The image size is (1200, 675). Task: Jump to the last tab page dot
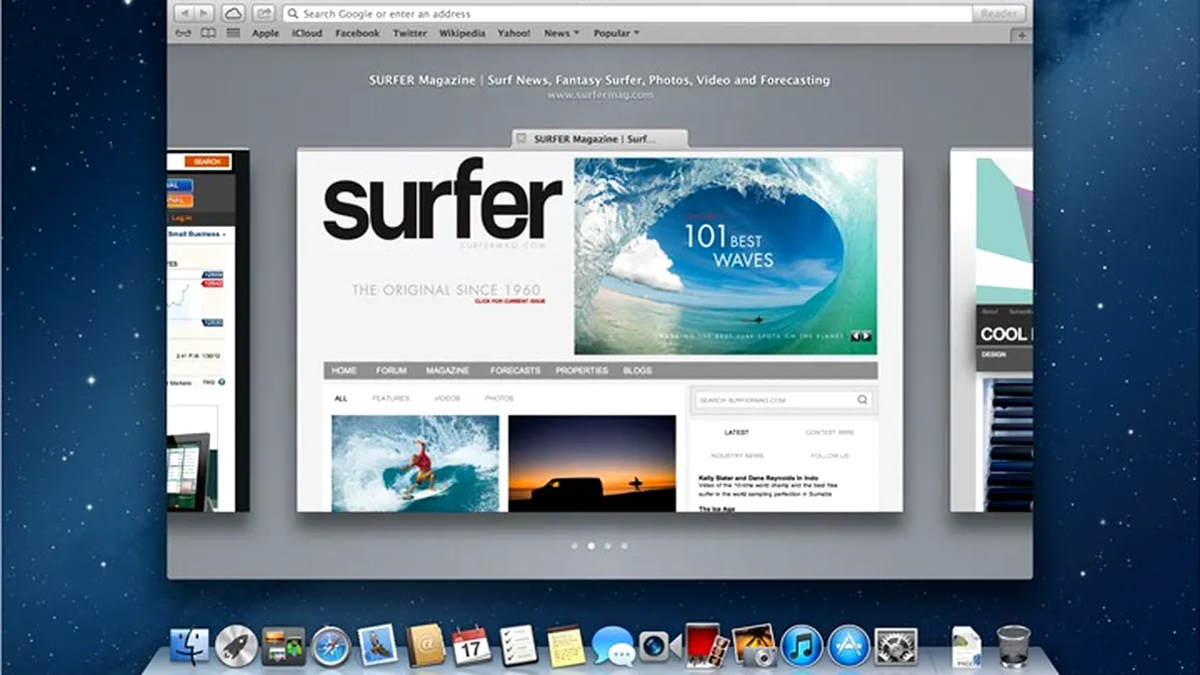(x=624, y=546)
